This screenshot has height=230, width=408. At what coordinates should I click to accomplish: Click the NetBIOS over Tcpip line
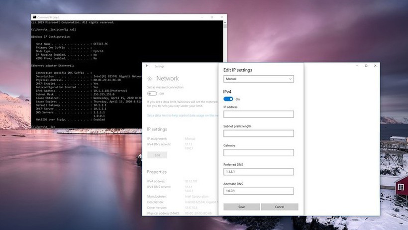pos(70,119)
